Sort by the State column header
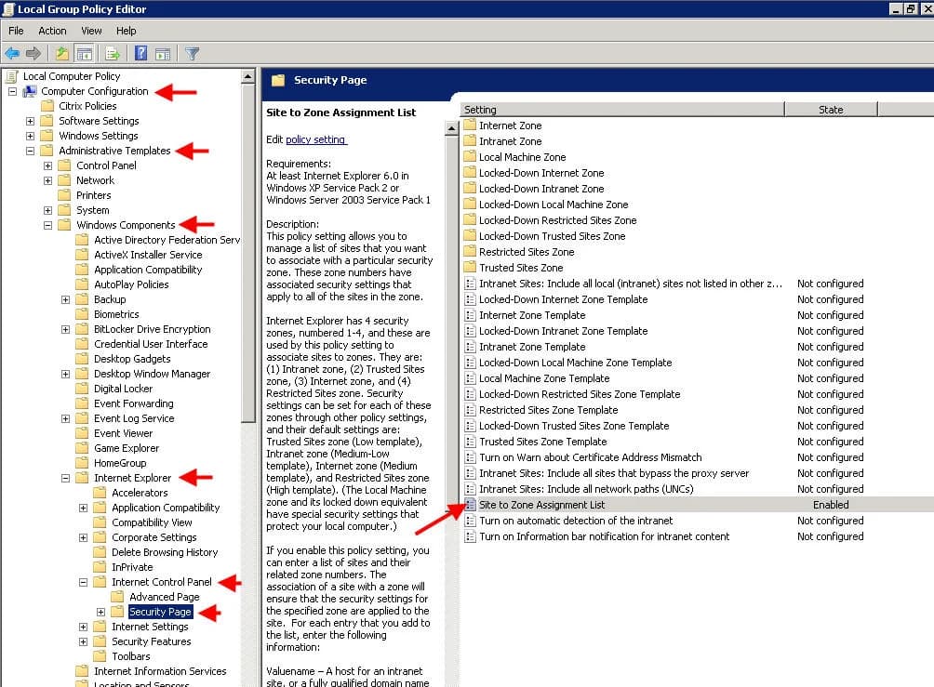 click(x=831, y=110)
